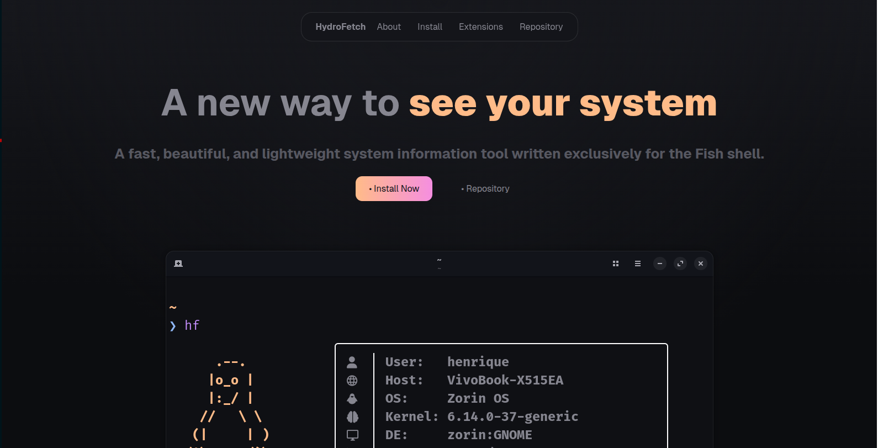Click the terminal close icon

(x=701, y=263)
